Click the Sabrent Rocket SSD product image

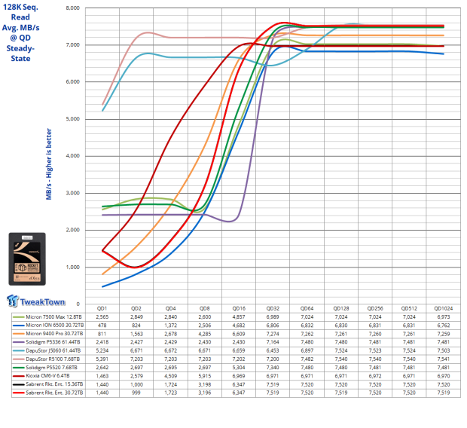pyautogui.click(x=27, y=258)
